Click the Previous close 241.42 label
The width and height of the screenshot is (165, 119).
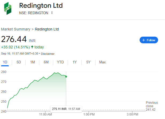(x=152, y=106)
